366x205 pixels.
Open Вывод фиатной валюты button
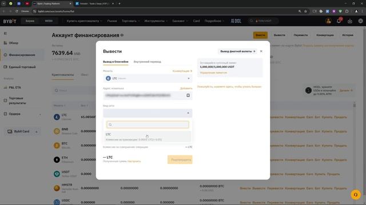click(238, 51)
